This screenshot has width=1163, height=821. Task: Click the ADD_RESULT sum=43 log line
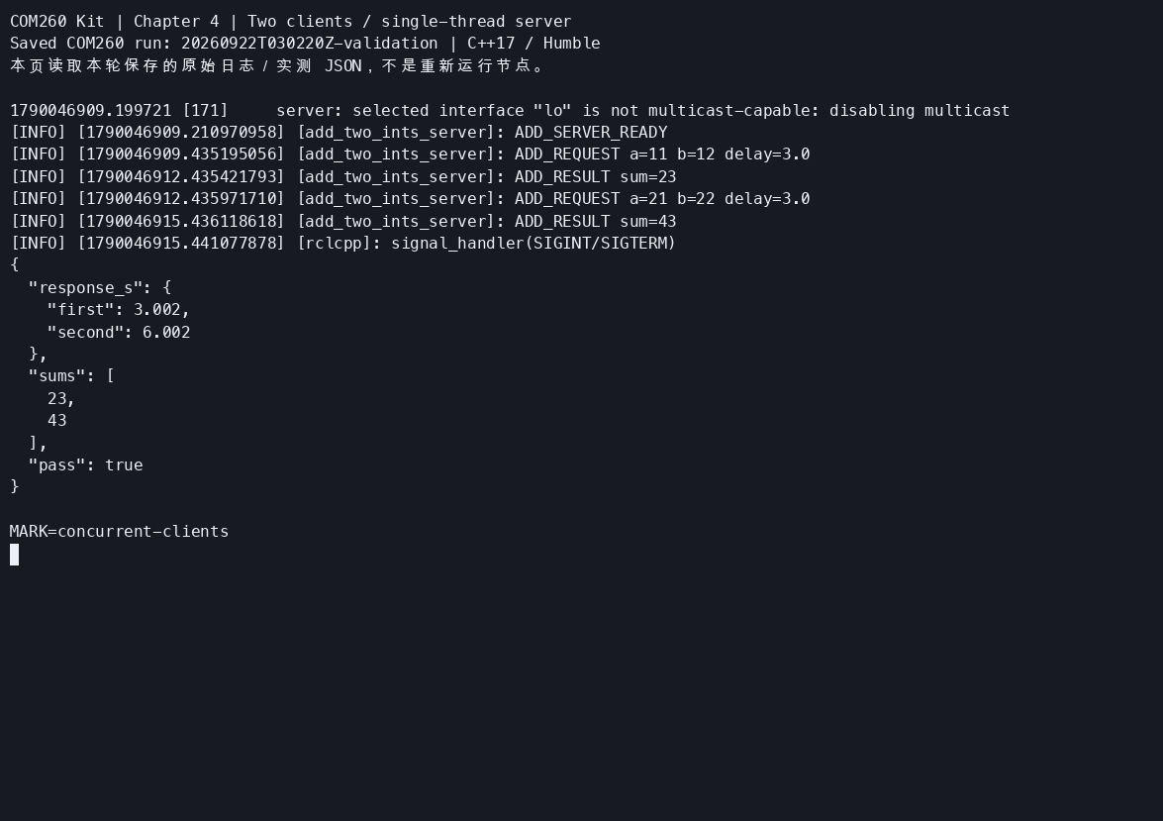coord(343,221)
